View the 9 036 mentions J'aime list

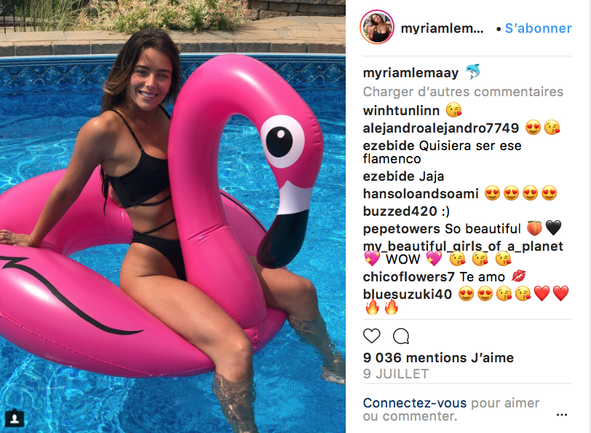coord(438,357)
